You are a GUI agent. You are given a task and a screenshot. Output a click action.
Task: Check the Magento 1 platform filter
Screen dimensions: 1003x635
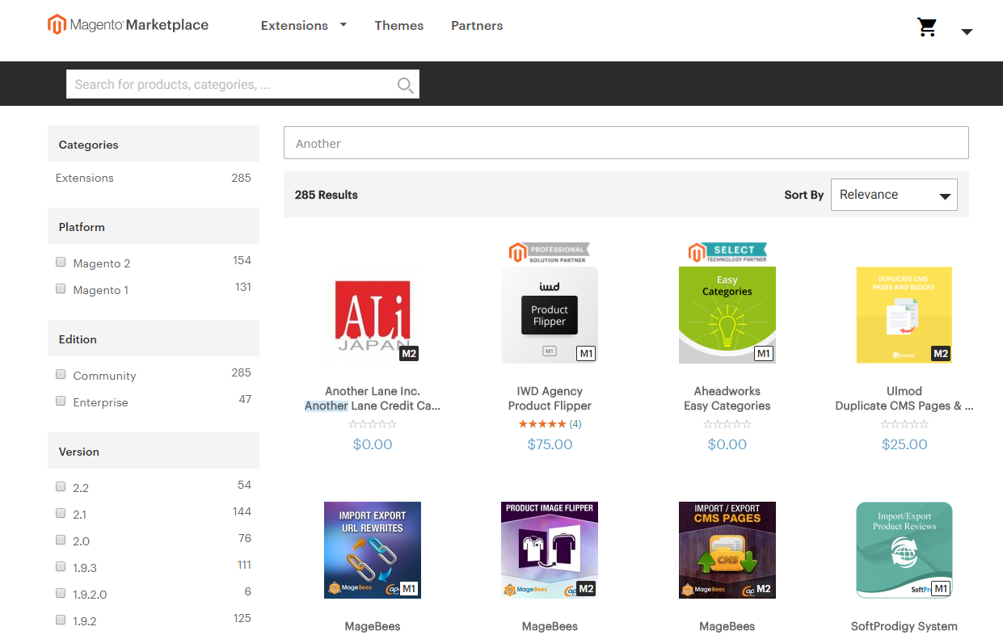61,288
